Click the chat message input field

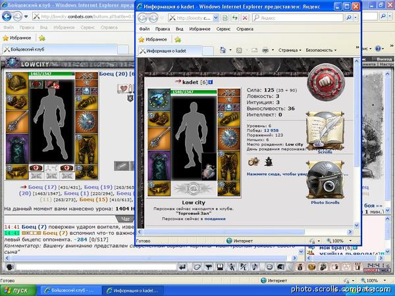tap(95, 267)
